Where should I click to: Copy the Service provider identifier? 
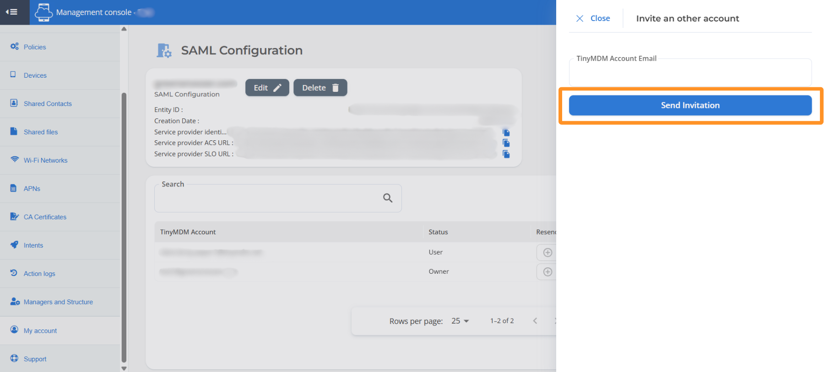tap(506, 132)
